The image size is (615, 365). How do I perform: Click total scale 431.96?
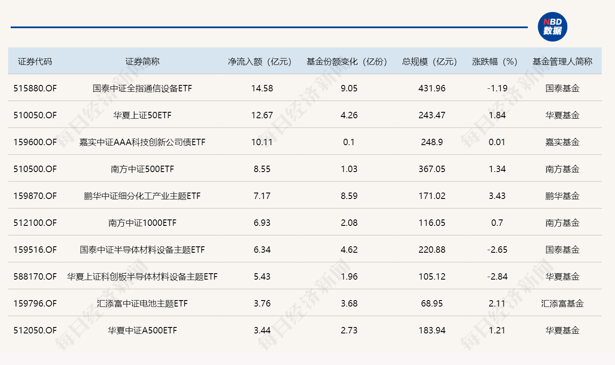[432, 88]
